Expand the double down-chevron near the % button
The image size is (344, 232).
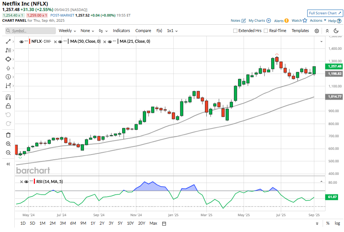pos(317,224)
